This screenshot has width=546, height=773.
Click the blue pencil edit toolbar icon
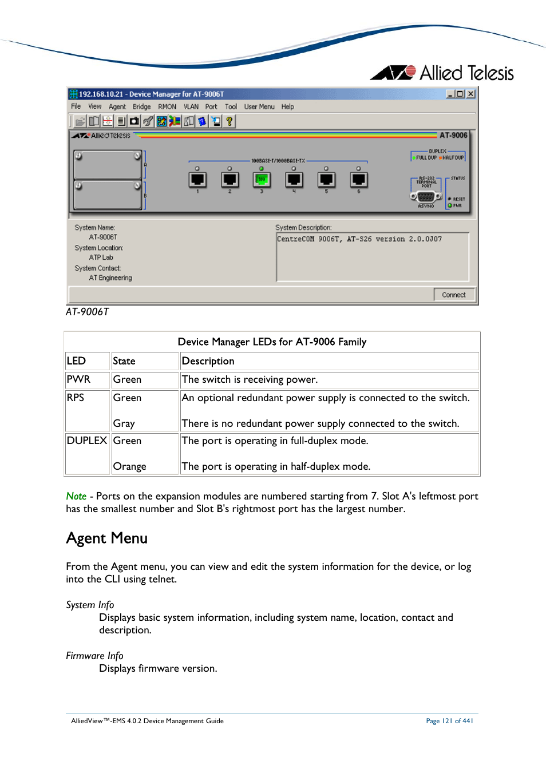click(x=161, y=121)
